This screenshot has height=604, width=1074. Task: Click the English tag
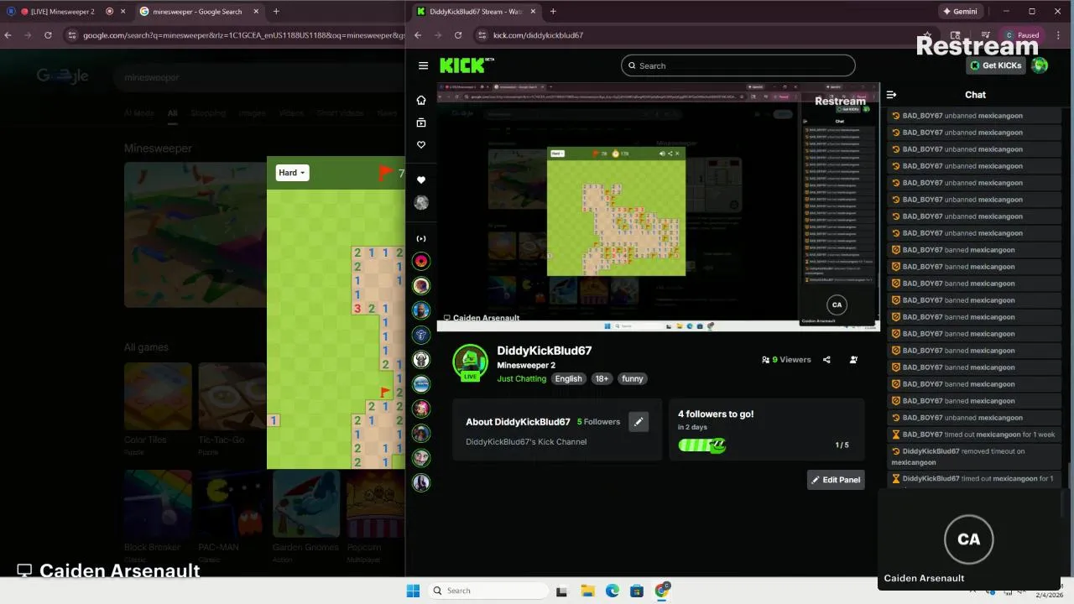coord(568,379)
